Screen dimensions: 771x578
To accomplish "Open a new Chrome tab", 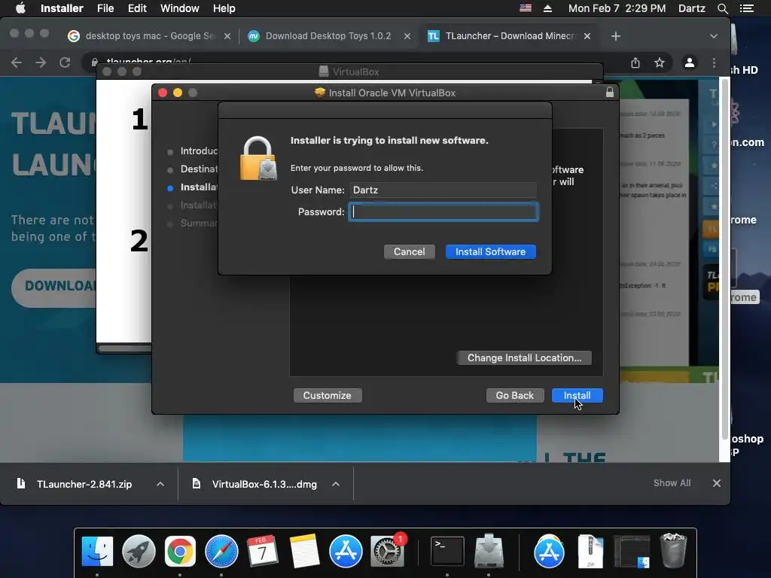I will tap(616, 36).
